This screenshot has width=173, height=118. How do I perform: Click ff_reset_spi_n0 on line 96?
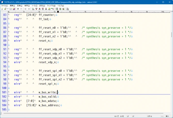(50, 71)
